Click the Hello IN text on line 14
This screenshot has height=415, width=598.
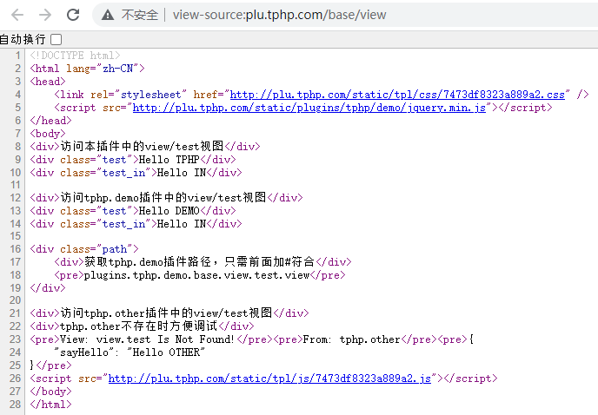182,224
